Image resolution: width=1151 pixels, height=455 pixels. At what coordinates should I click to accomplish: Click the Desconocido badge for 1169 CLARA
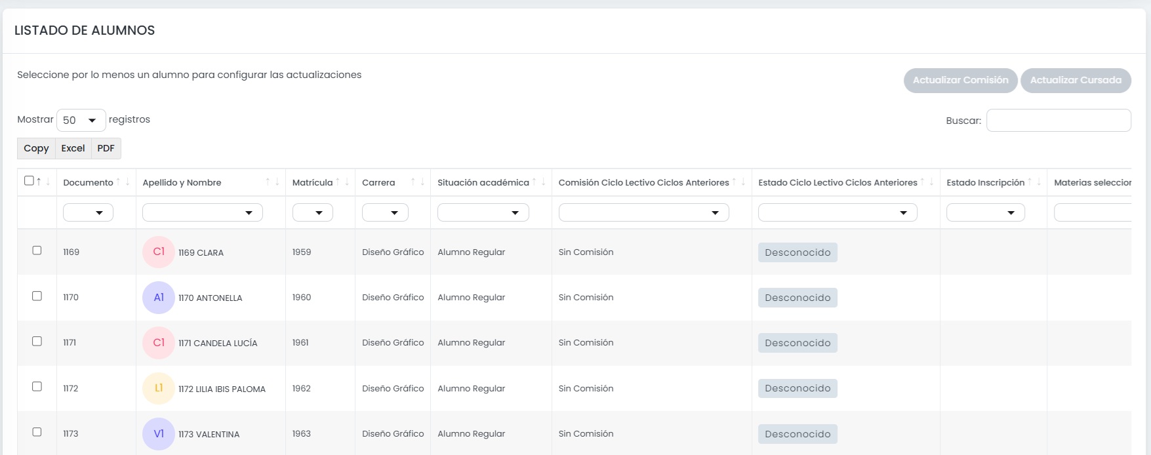[798, 252]
